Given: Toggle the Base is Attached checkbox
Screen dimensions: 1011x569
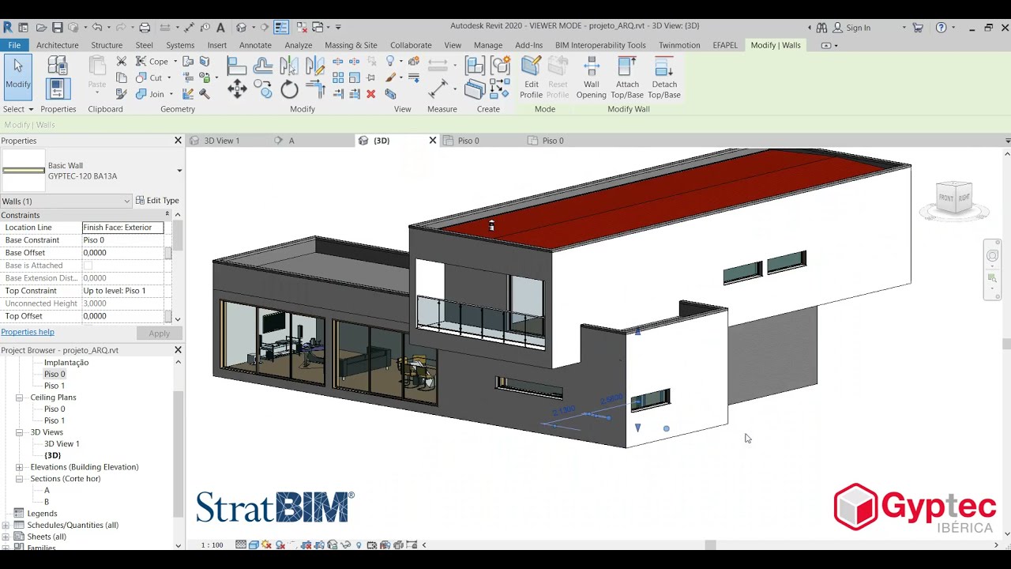Looking at the screenshot, I should pos(88,266).
